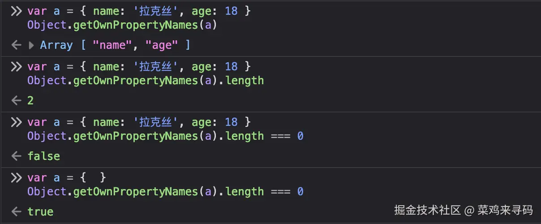Click the input chevron before the command returning false

coord(16,122)
